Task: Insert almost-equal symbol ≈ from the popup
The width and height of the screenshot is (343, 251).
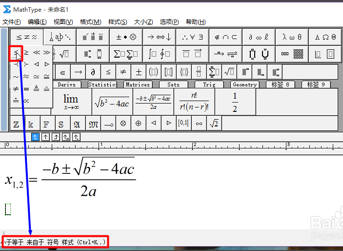Action: click(26, 77)
